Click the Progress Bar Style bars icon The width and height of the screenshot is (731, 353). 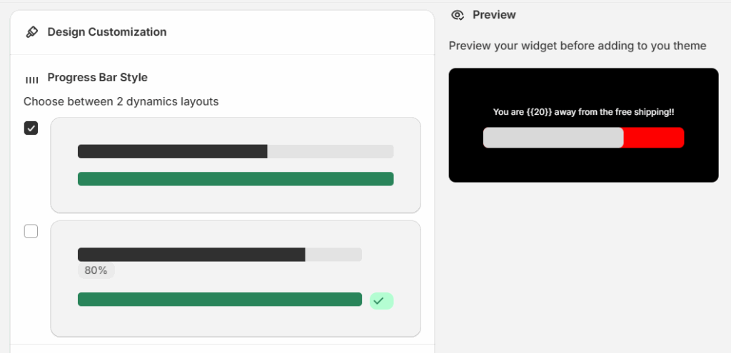tap(31, 79)
